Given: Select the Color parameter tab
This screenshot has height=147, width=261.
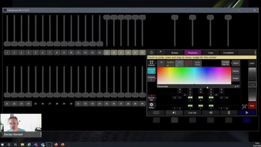Looking at the screenshot, I should (x=179, y=63).
